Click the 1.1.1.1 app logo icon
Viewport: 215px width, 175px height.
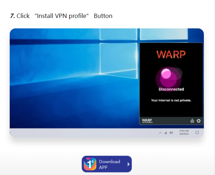click(90, 164)
